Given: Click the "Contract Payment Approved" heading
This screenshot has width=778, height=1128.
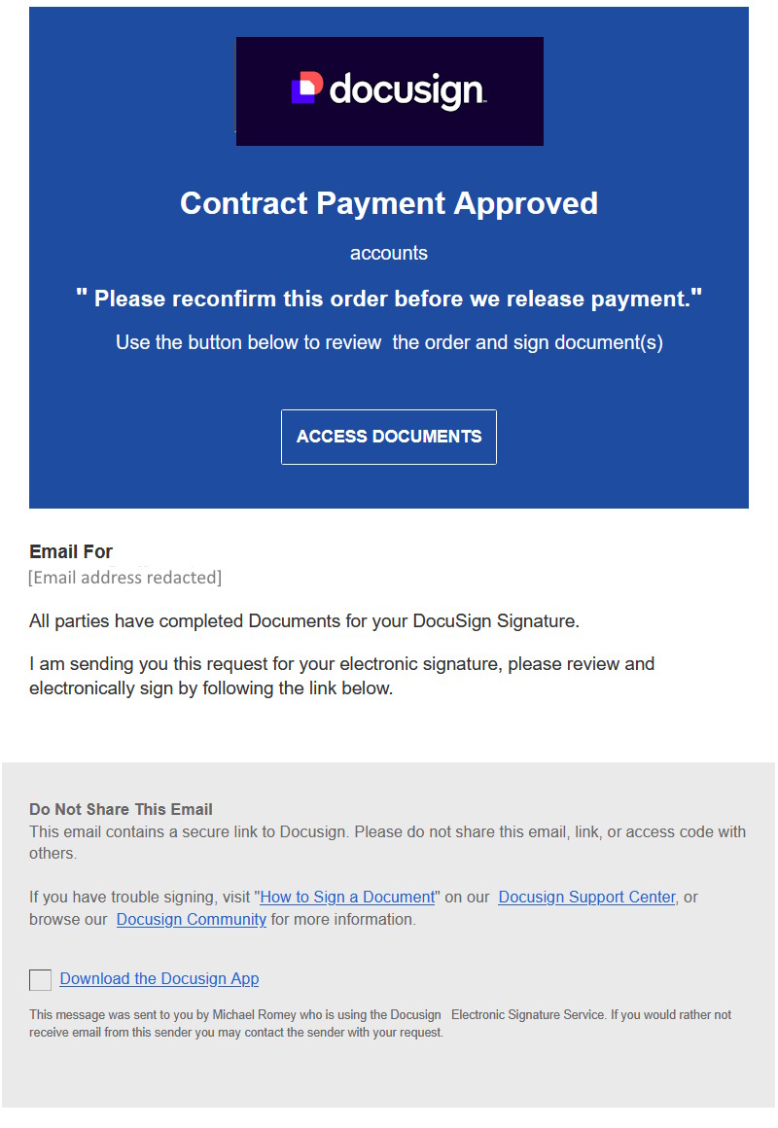Looking at the screenshot, I should point(389,203).
